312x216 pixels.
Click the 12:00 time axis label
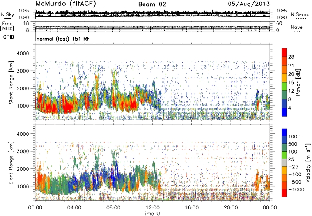coord(152,208)
